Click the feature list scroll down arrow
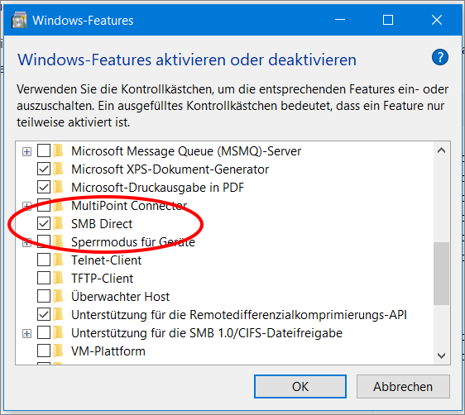Screen dimensions: 465x415 (441, 355)
